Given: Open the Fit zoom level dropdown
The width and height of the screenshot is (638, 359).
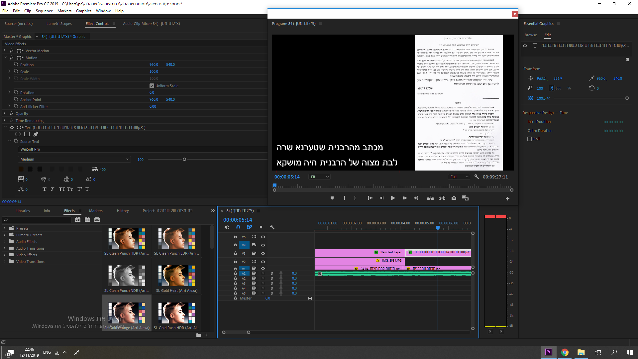Looking at the screenshot, I should [320, 177].
